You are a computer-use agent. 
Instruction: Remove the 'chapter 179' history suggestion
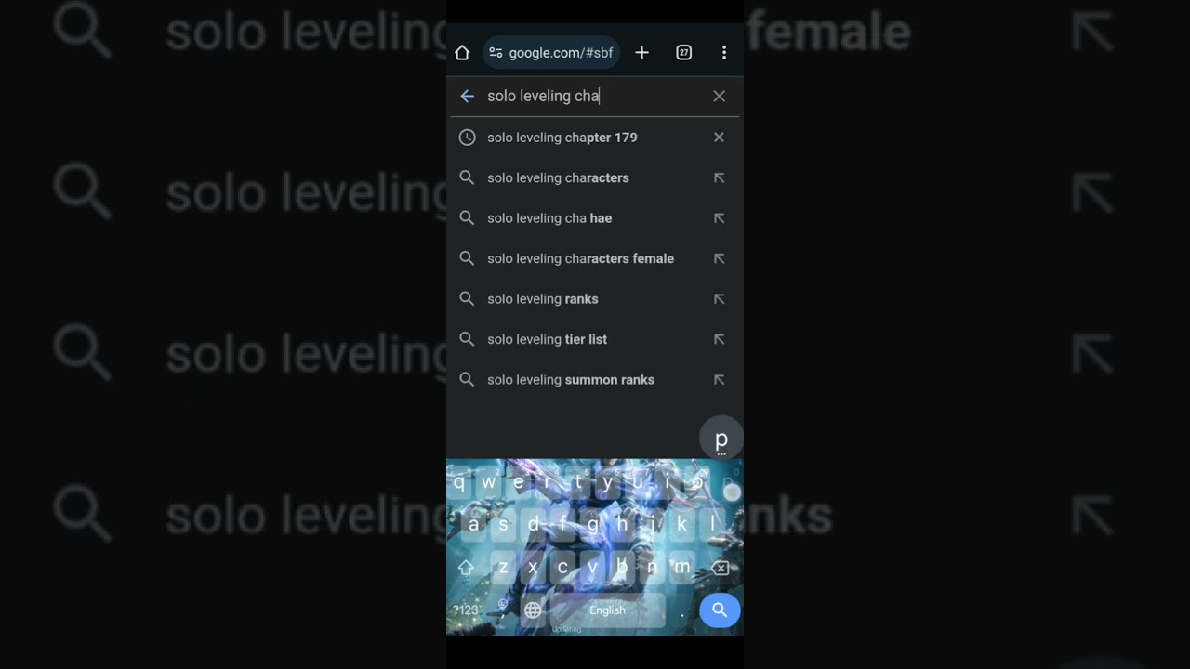(719, 138)
